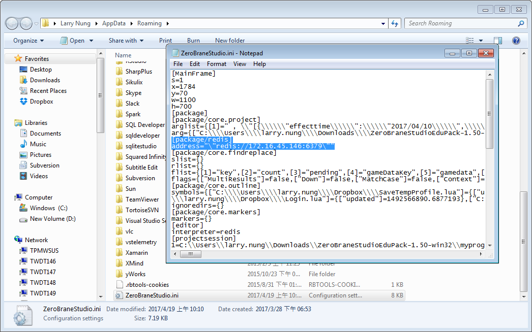Select network computer TWDT146
Image resolution: width=532 pixels, height=332 pixels.
pos(43,261)
